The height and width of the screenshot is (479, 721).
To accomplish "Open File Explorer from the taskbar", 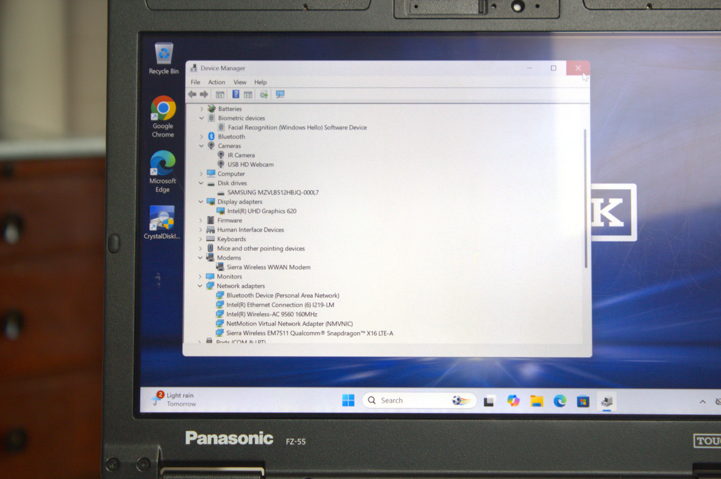I will click(x=536, y=401).
